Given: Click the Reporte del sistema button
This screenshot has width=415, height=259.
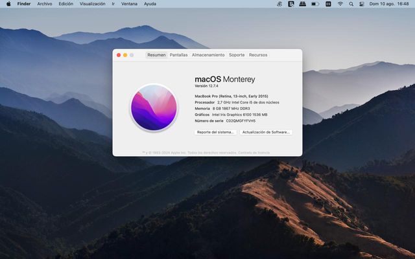Looking at the screenshot, I should (x=215, y=132).
